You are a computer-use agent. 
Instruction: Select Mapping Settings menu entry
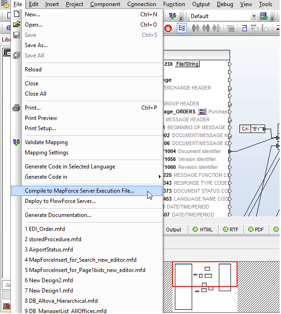86,153
